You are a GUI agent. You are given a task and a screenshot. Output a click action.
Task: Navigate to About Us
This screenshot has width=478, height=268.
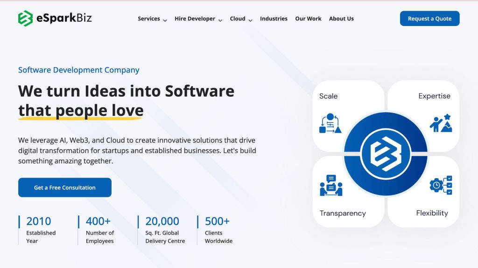coord(341,19)
